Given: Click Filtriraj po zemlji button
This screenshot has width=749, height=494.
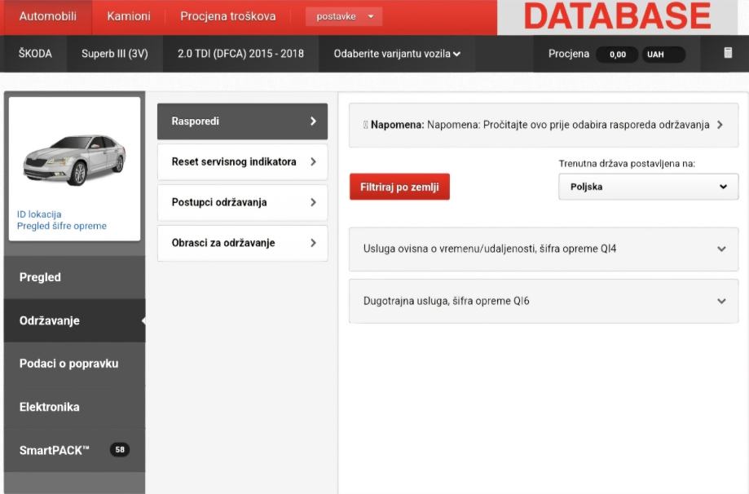Looking at the screenshot, I should click(399, 187).
